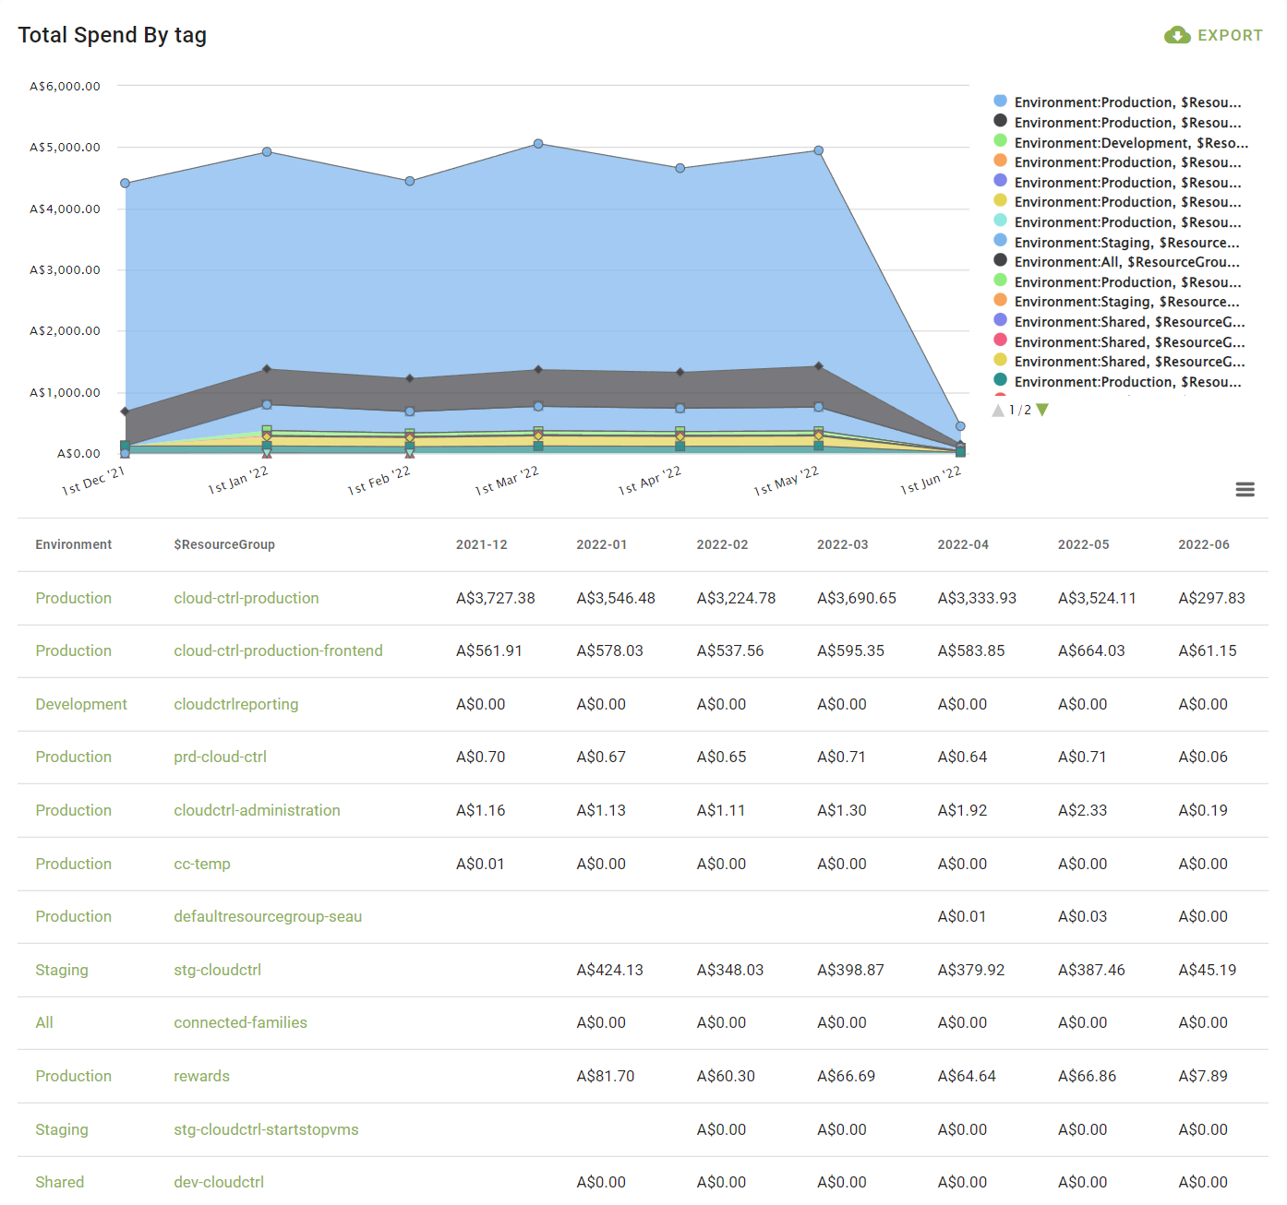1287x1205 pixels.
Task: Click the Development environment link
Action: pos(81,704)
